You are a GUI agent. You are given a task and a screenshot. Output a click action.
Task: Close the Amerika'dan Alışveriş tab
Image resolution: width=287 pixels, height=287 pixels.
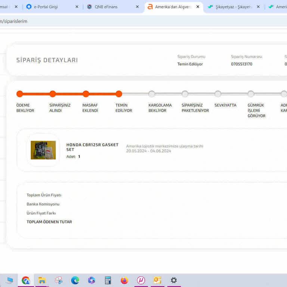[x=198, y=7]
